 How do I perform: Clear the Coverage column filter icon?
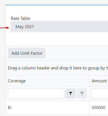tap(82, 93)
